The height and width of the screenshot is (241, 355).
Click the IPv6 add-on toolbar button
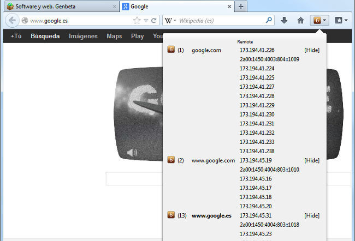tap(317, 21)
